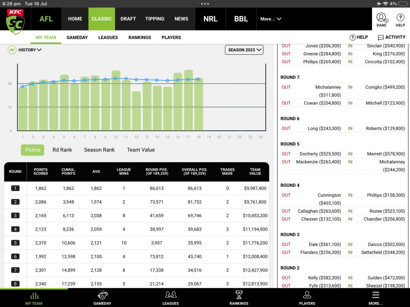The image size is (410, 307).
Task: Click Coniglio ($499,200) trade entry
Action: pos(385,87)
